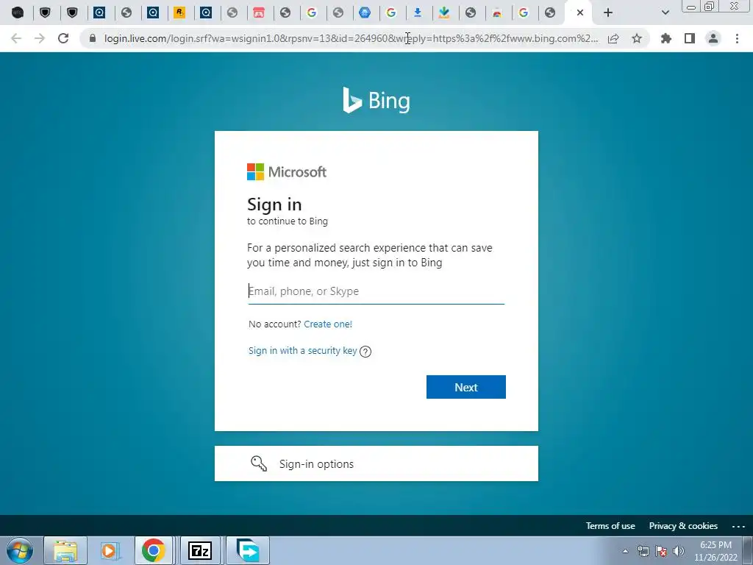This screenshot has width=753, height=565.
Task: Click the 'to continue to Bing' text
Action: (x=288, y=221)
